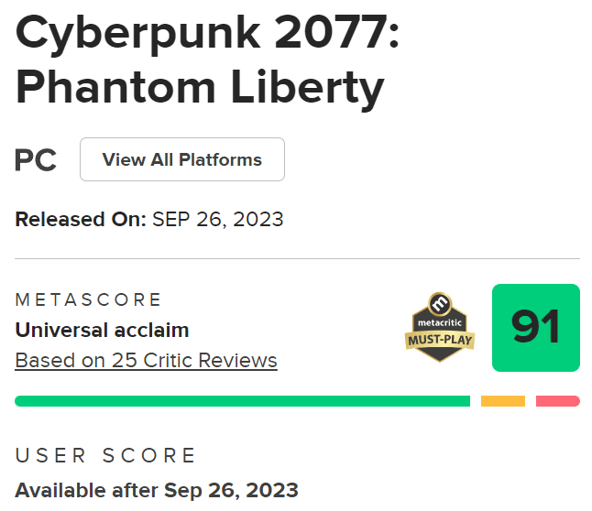The height and width of the screenshot is (511, 592).
Task: Click the Available after Sep 26, 2023 text
Action: [x=157, y=490]
